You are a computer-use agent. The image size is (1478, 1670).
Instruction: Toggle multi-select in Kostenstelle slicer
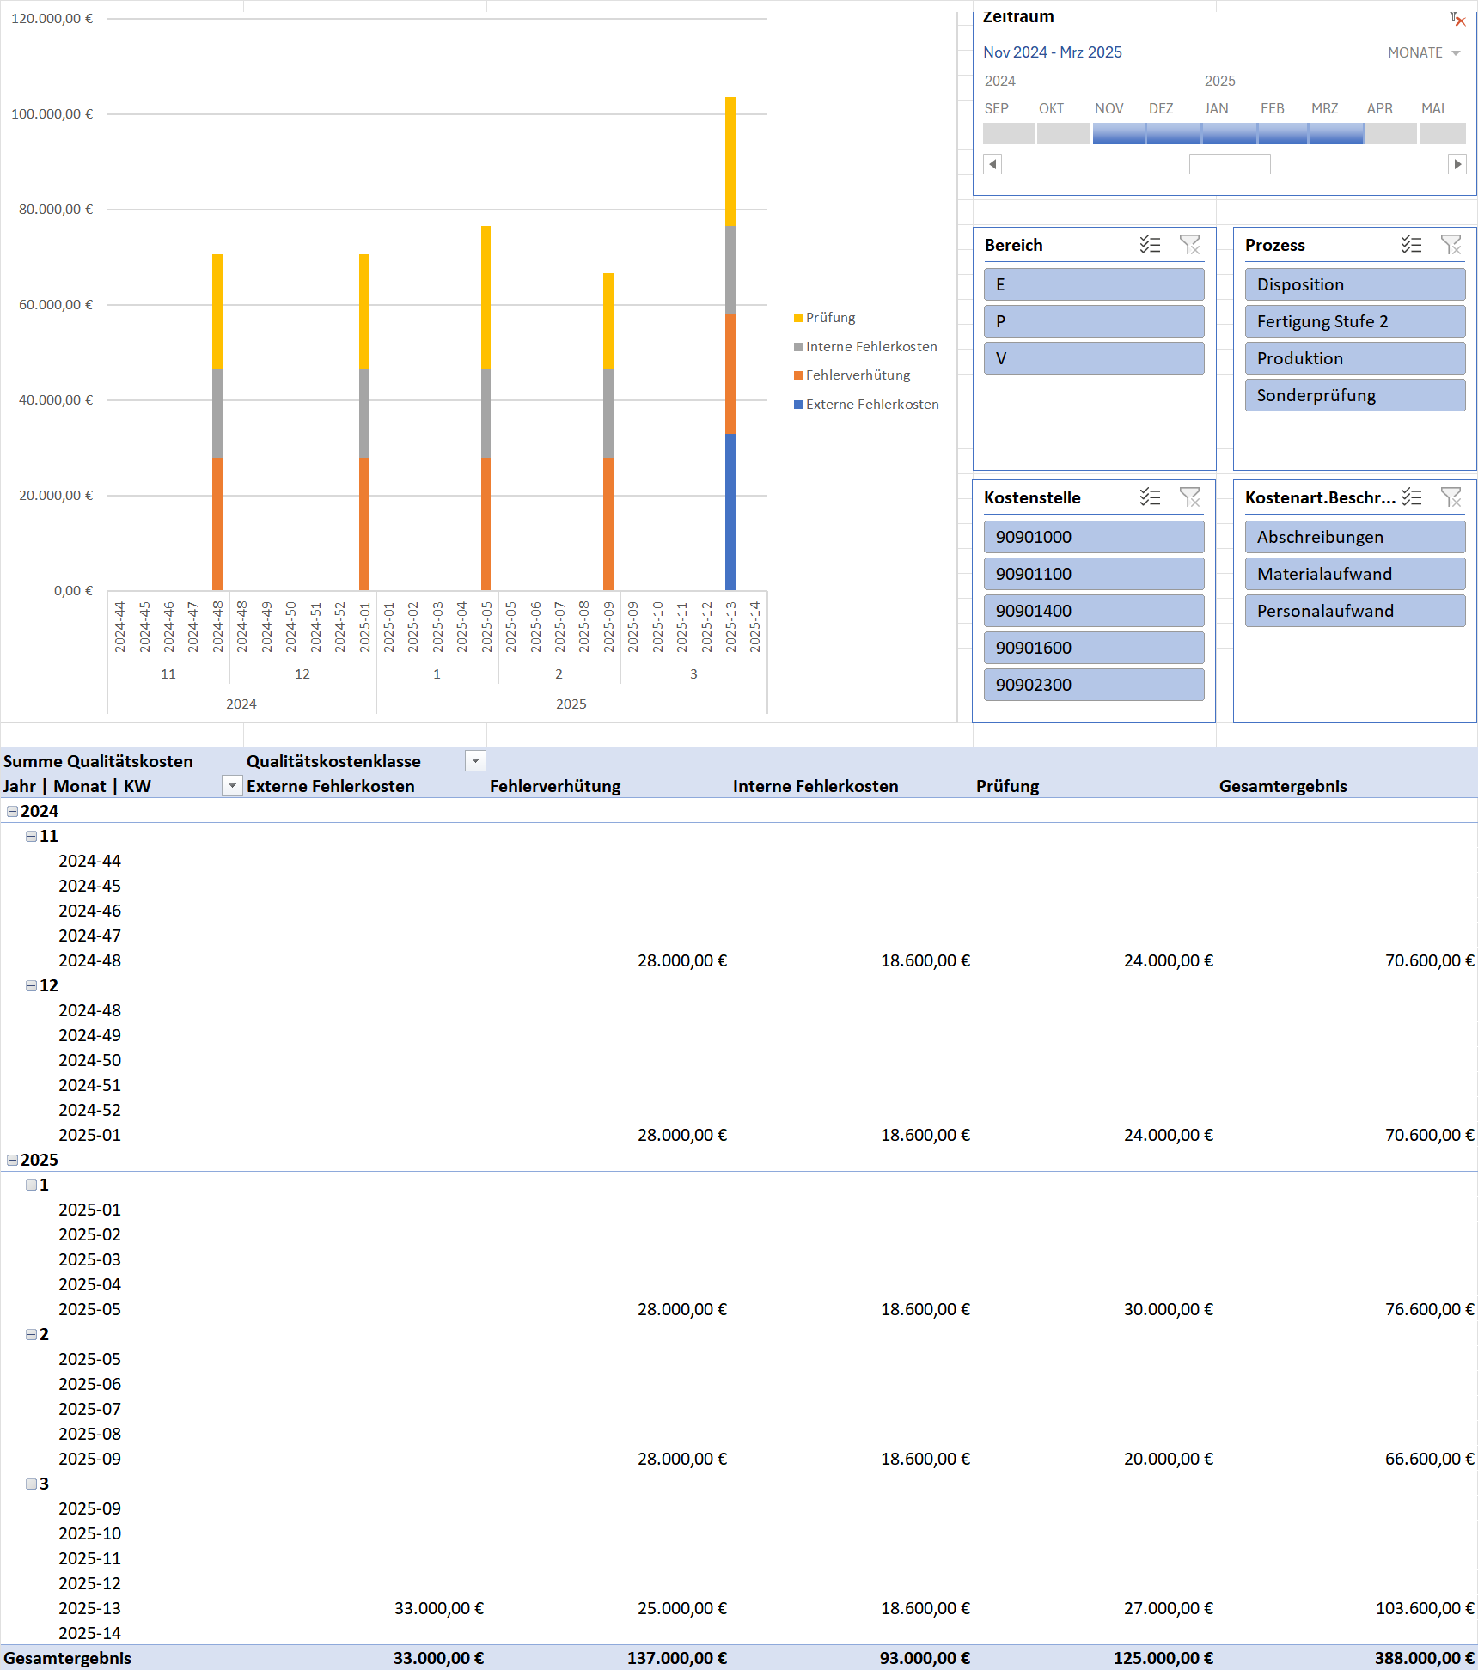[1150, 497]
